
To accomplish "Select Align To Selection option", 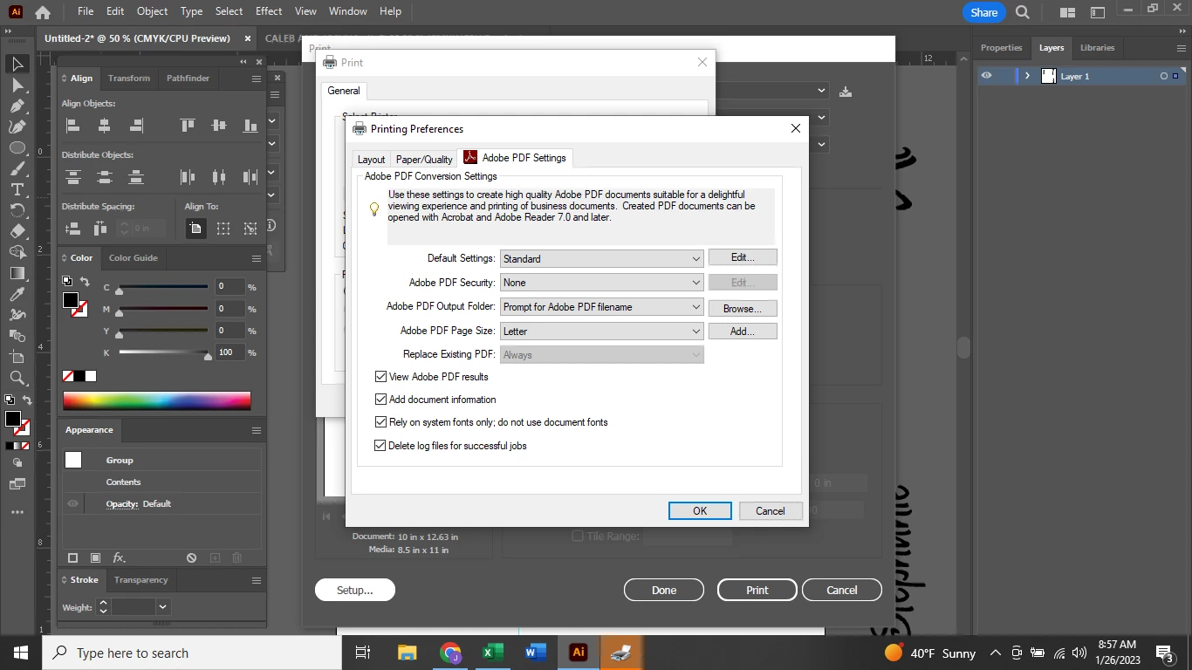I will 223,229.
